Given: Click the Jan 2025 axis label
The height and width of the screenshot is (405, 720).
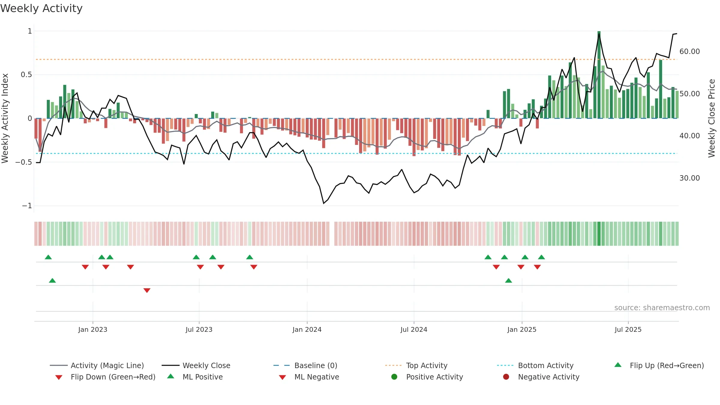Looking at the screenshot, I should point(522,329).
